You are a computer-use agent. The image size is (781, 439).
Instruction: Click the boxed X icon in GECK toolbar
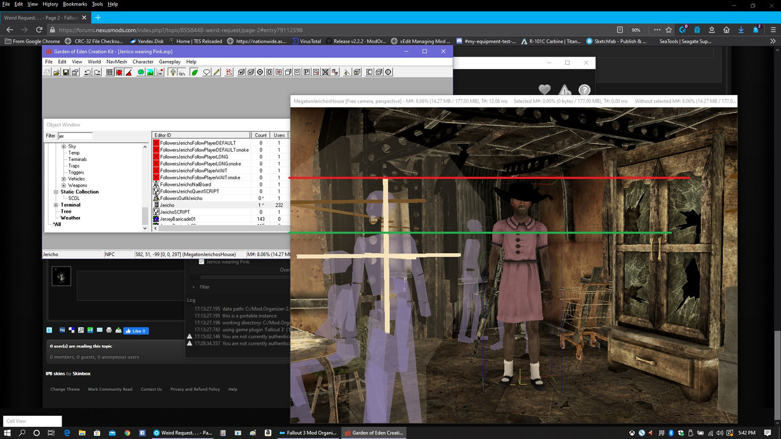[325, 72]
